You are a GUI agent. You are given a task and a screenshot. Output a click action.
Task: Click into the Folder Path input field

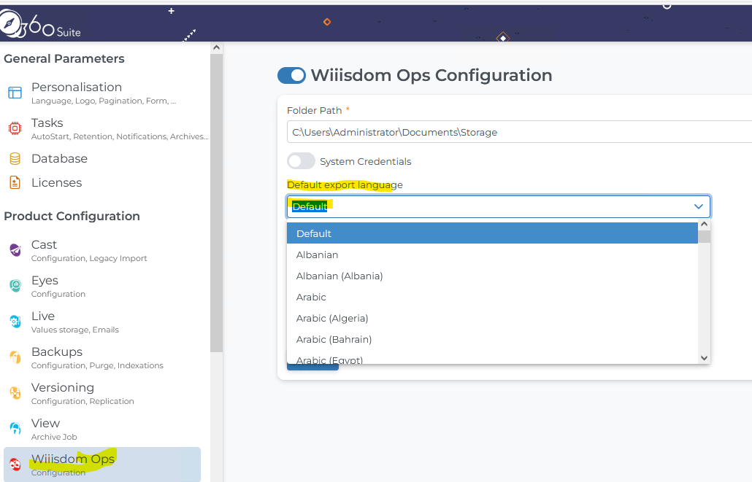point(511,132)
